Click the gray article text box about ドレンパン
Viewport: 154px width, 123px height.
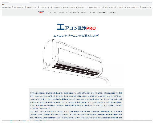(x=76, y=104)
